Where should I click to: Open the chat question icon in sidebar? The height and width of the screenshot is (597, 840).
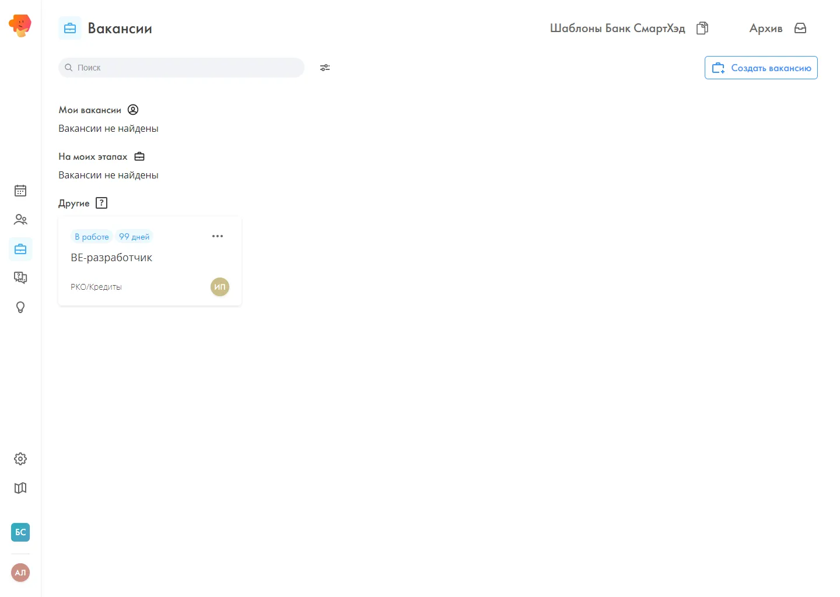20,278
